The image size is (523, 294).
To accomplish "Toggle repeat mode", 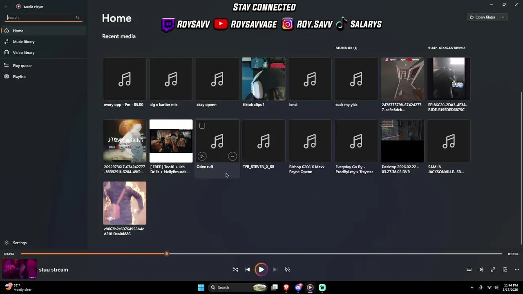I will tap(287, 269).
